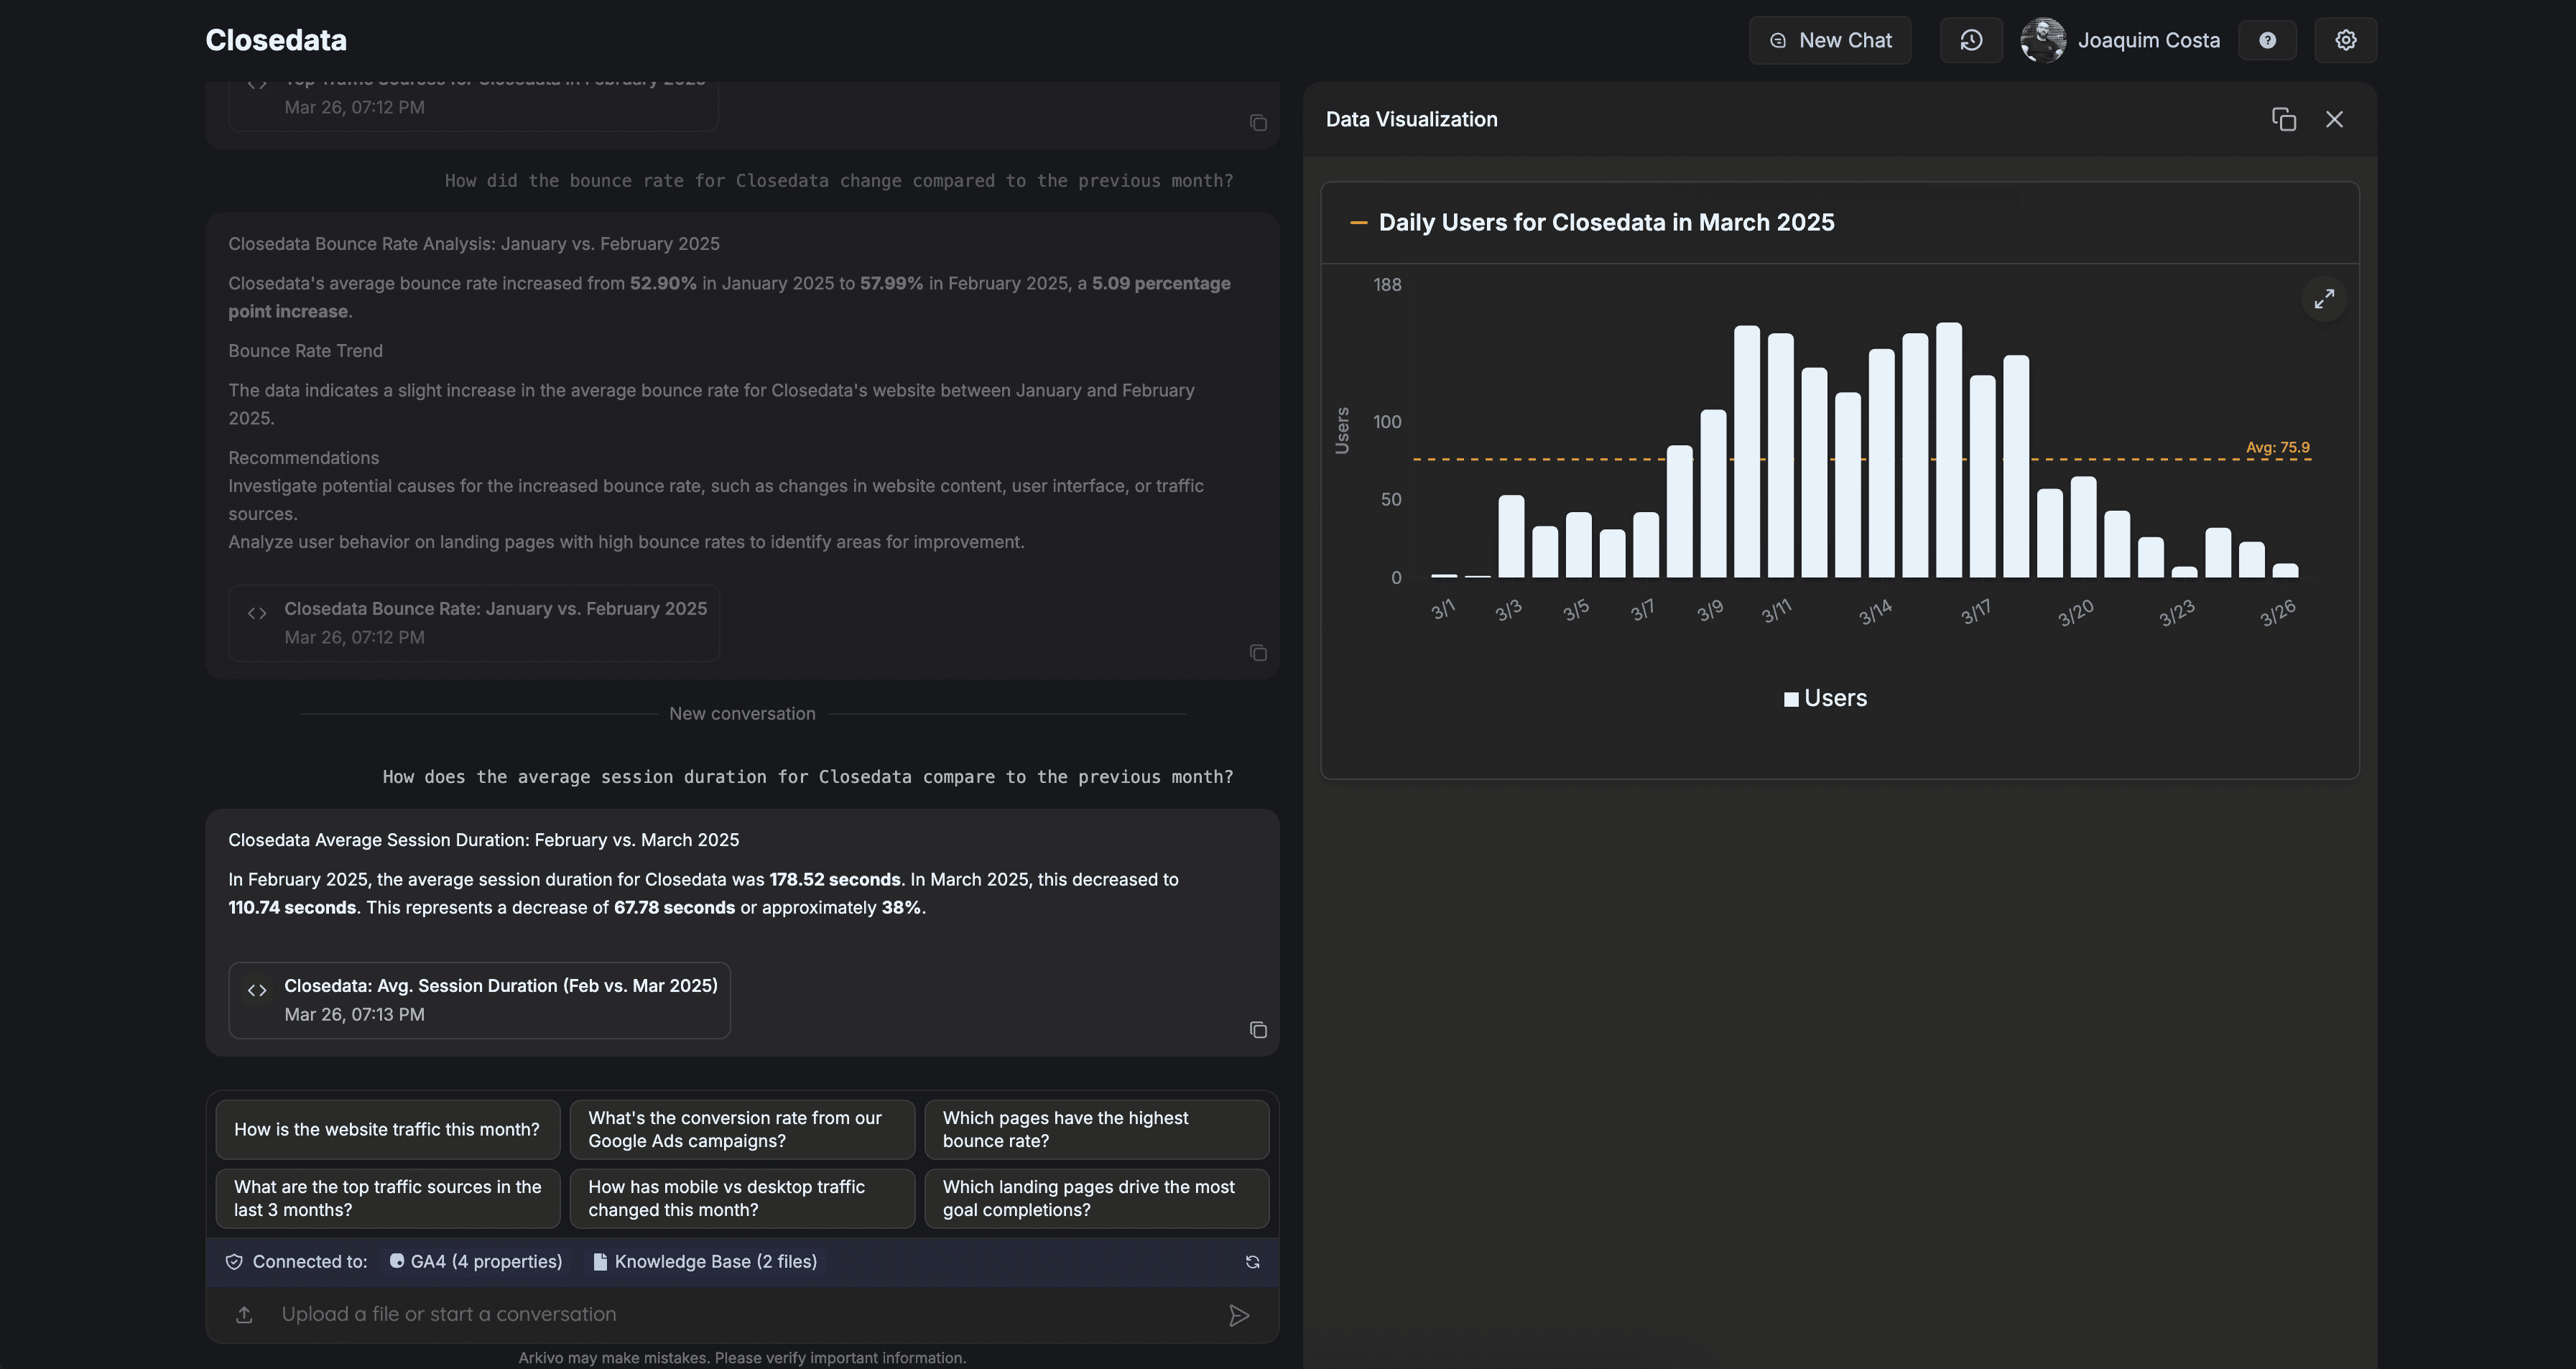Click the 3/26 x-axis label on the chart

click(2277, 612)
